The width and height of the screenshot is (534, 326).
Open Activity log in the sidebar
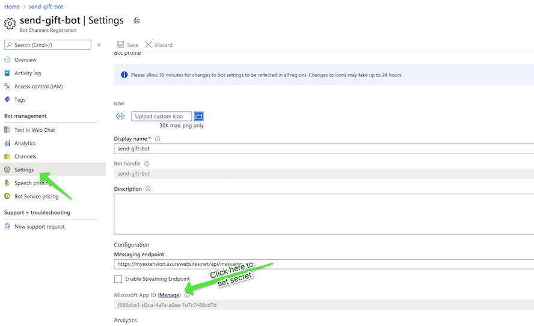28,73
